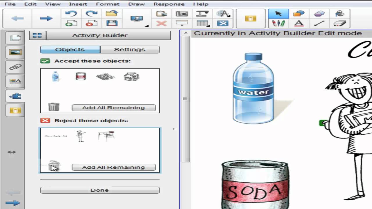Click the gold lock icon in the top toolbar
372x209 pixels.
pyautogui.click(x=251, y=19)
